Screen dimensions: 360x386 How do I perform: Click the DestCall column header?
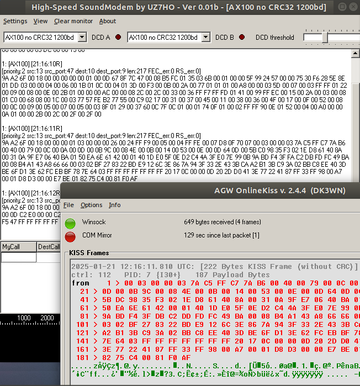[49, 247]
